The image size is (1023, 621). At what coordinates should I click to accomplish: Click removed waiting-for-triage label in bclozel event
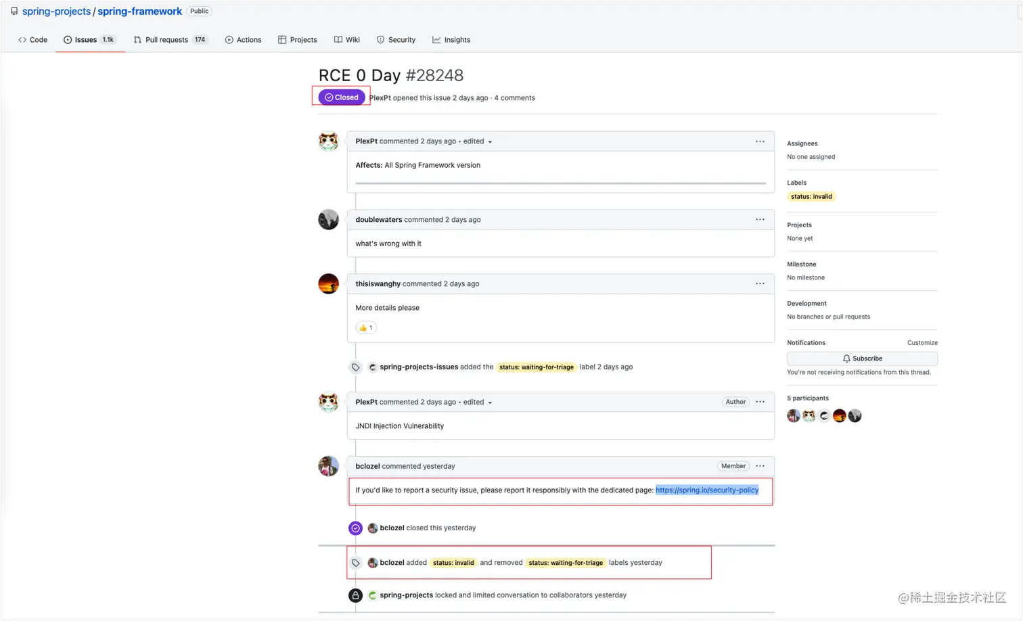pos(566,563)
